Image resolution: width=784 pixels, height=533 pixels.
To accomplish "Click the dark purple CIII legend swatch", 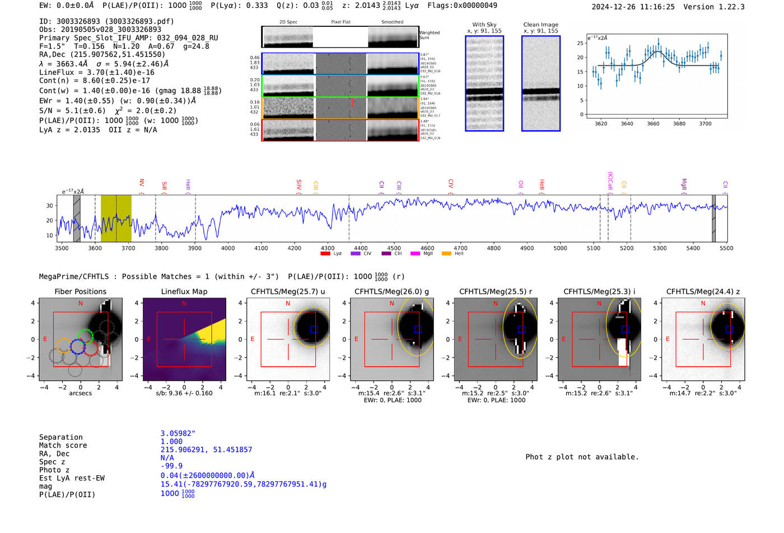I will (x=386, y=253).
